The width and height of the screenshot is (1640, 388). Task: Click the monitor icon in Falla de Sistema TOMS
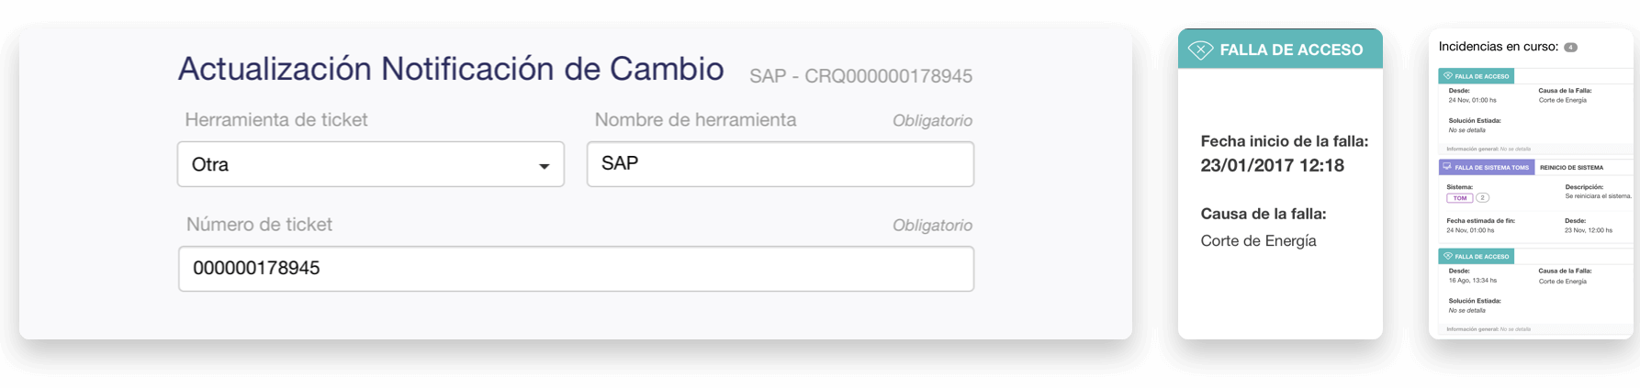click(x=1447, y=167)
